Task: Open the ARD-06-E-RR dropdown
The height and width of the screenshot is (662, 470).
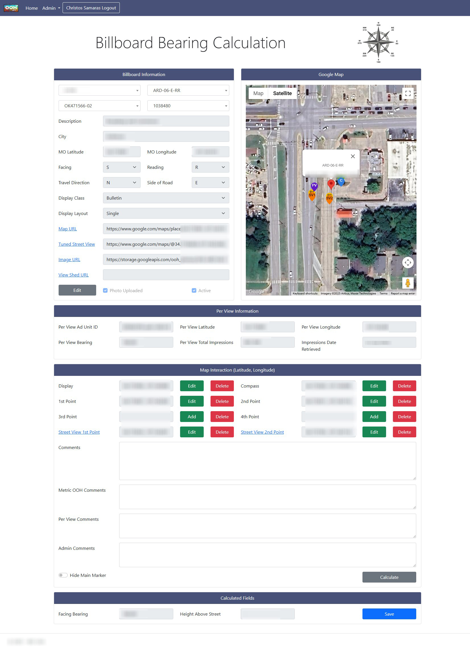Action: click(x=188, y=90)
